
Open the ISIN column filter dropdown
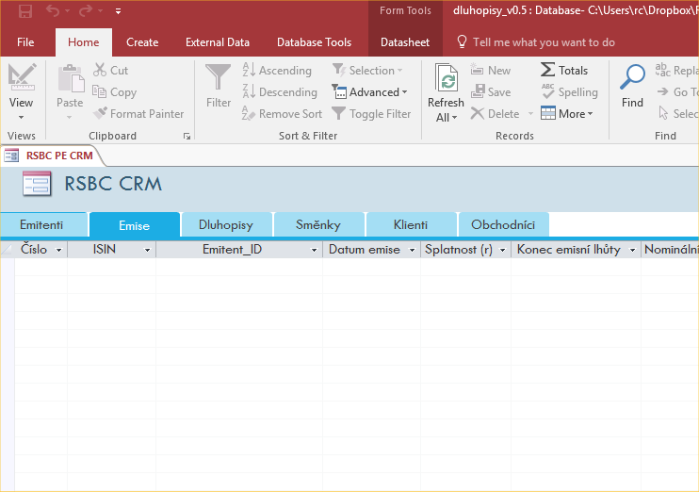tap(147, 250)
